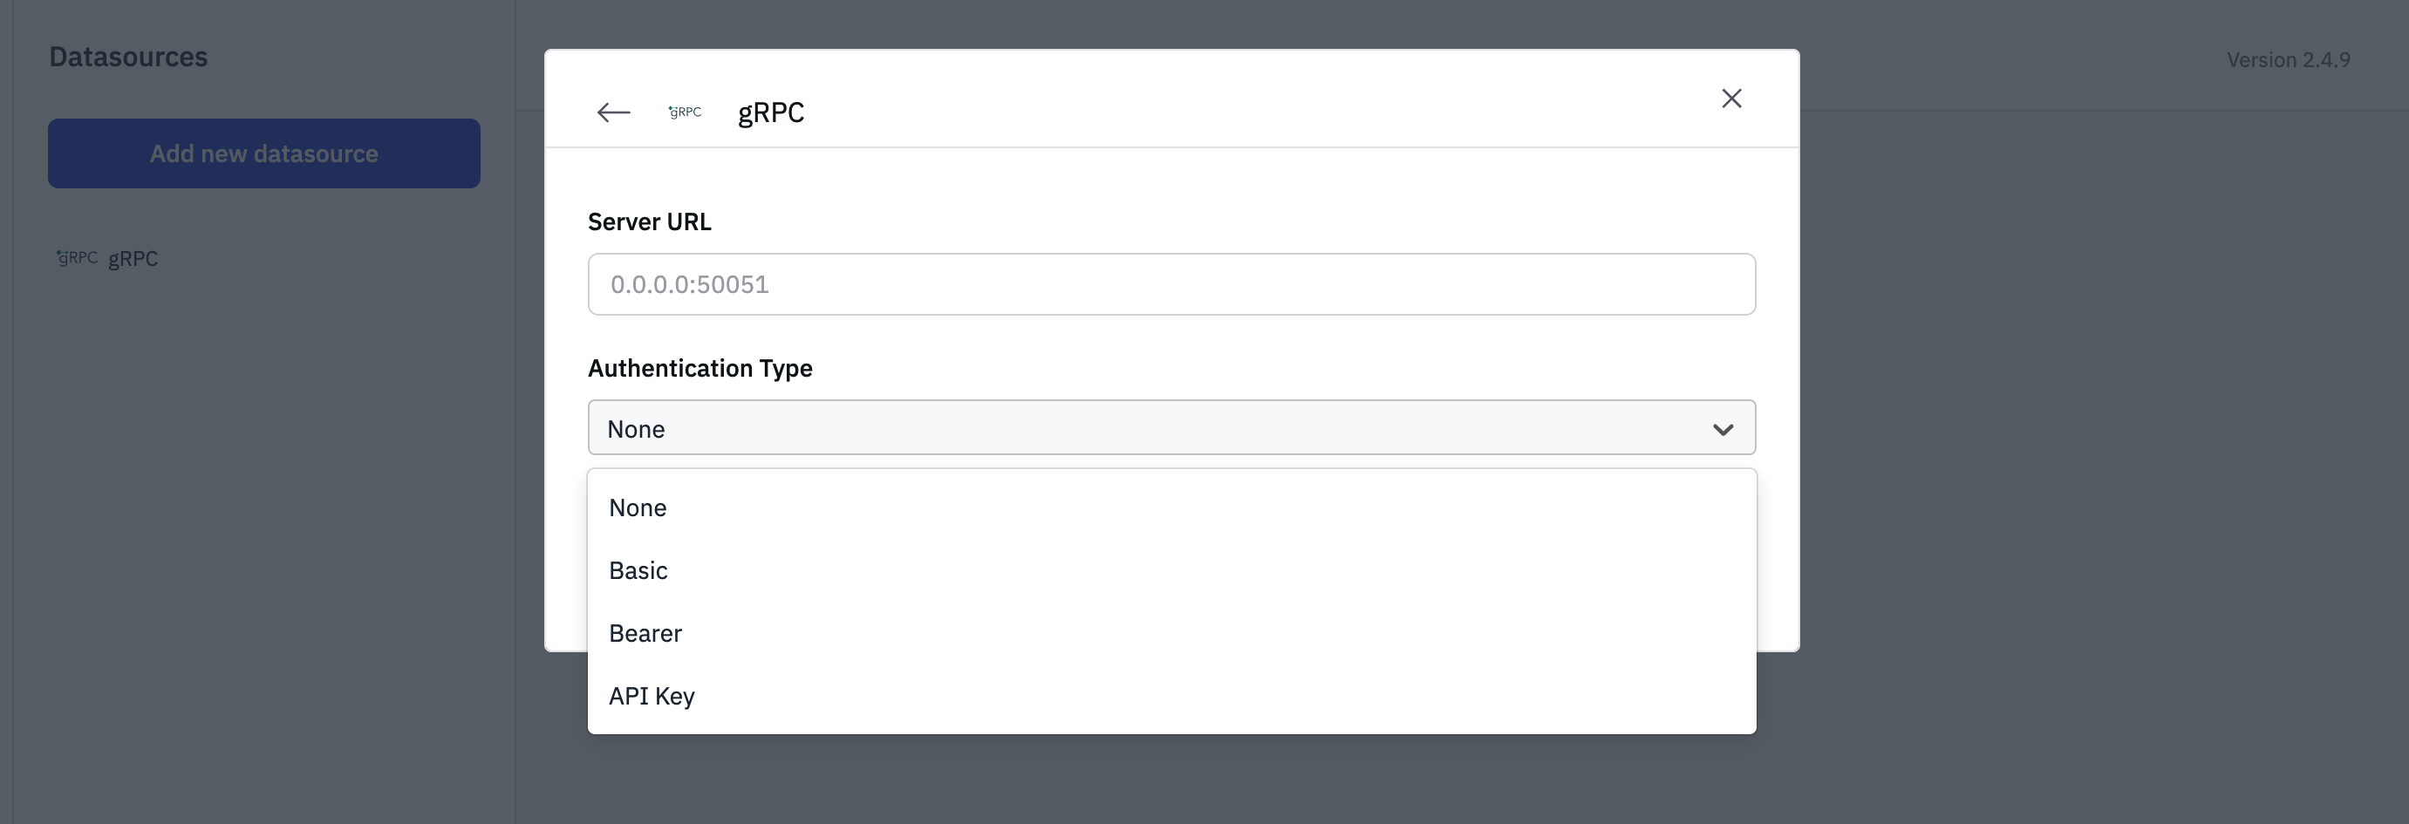
Task: Click the 0.0.0.0:50051 placeholder text
Action: click(x=689, y=284)
